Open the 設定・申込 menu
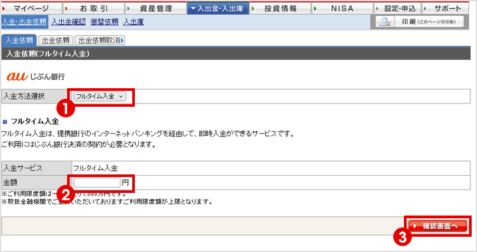This screenshot has width=477, height=252. click(x=397, y=8)
